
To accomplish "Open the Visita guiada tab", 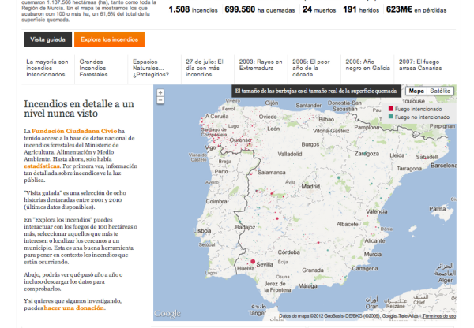I will 47,39.
